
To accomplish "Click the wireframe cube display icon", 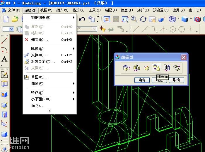I will (172, 19).
